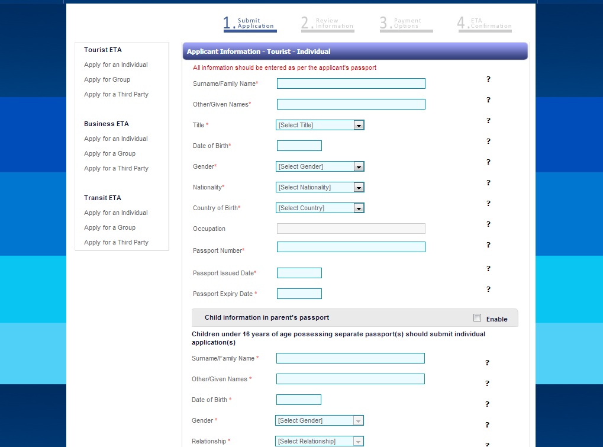Focus applicant Surname/Family Name field

pyautogui.click(x=351, y=83)
